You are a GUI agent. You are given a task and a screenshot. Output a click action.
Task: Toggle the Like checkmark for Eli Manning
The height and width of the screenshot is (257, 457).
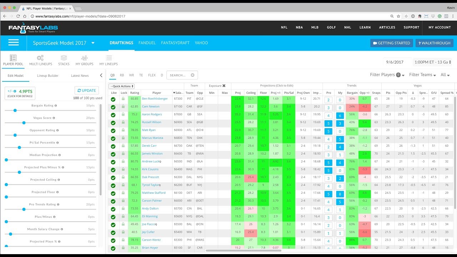[113, 217]
